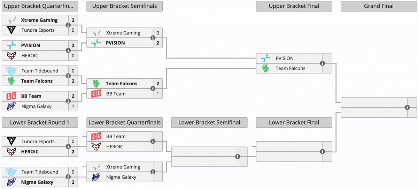
Task: Open match info for Xtreme Gaming vs Tundra Esports
Action: point(68,25)
